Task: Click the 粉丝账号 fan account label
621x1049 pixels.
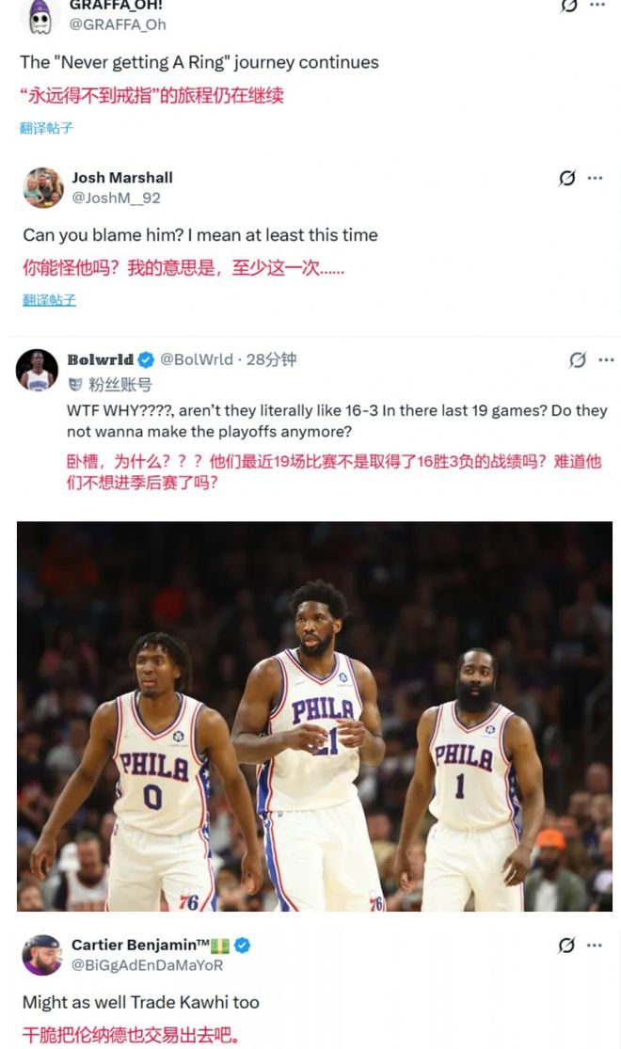Action: (x=119, y=384)
